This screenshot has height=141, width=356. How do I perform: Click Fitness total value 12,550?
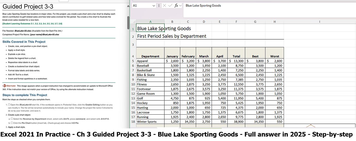[x=236, y=84]
